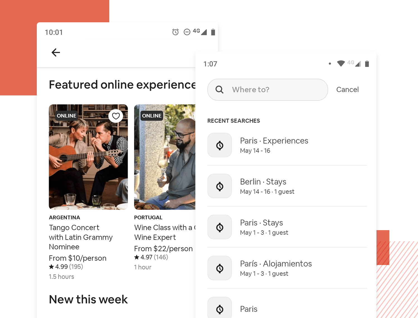This screenshot has height=318, width=418.
Task: Open the Tango Concert photo card
Action: coord(88,157)
